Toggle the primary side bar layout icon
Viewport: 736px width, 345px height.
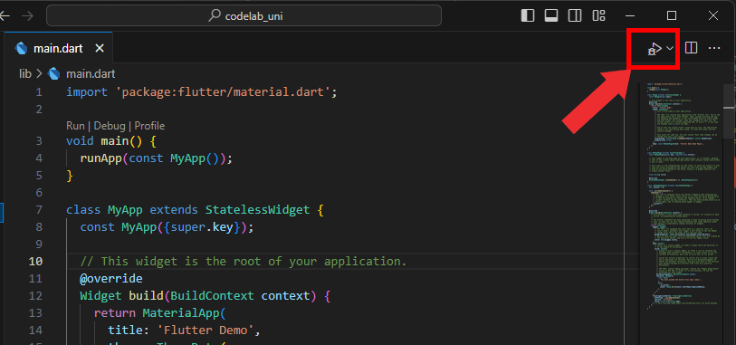[528, 15]
